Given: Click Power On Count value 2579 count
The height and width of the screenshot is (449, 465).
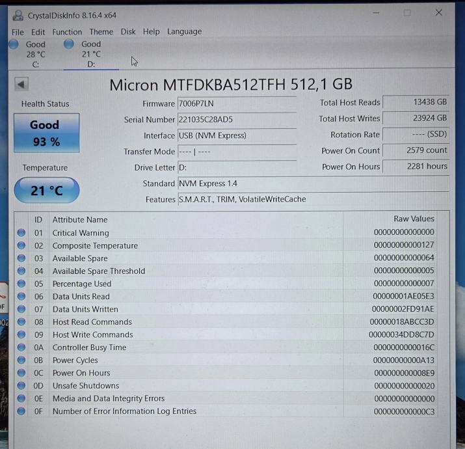Looking at the screenshot, I should [x=416, y=150].
